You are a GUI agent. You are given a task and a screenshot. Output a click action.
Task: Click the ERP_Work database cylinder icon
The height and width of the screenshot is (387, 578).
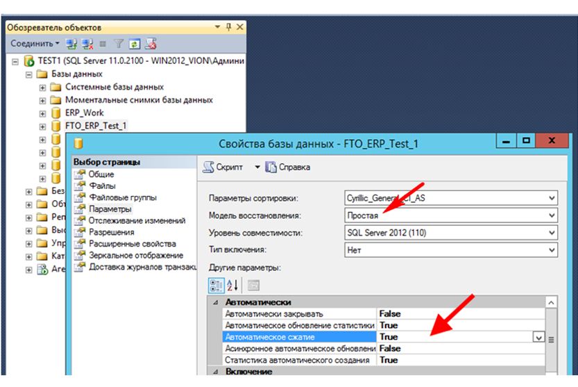point(56,113)
